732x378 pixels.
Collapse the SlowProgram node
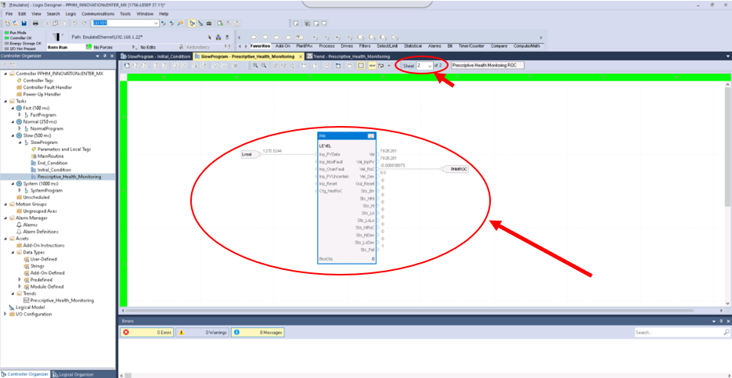coord(19,142)
